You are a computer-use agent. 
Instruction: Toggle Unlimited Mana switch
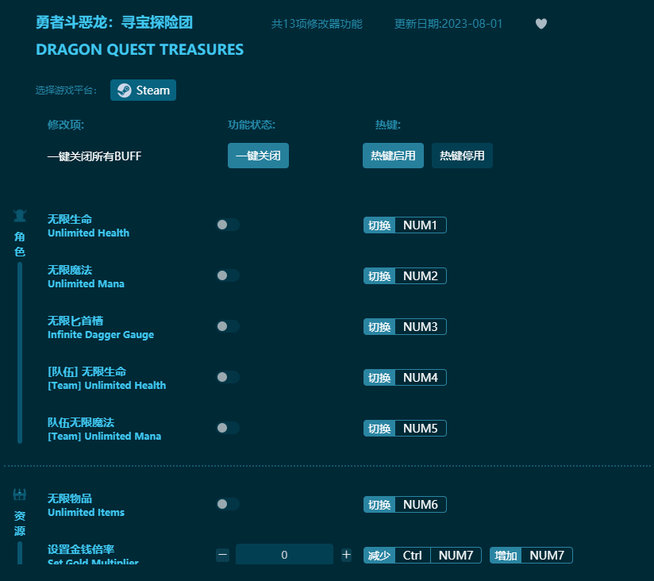228,275
